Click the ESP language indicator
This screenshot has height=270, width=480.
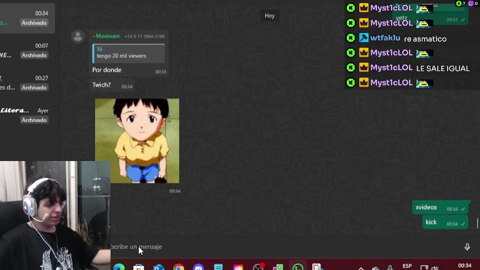coord(407,266)
